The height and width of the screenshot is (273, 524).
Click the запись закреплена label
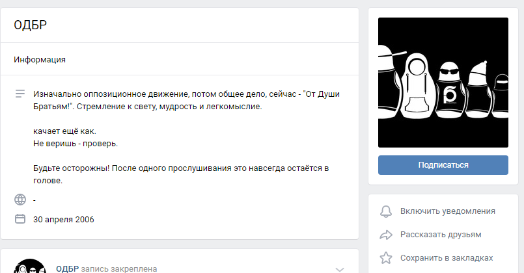[x=119, y=269]
